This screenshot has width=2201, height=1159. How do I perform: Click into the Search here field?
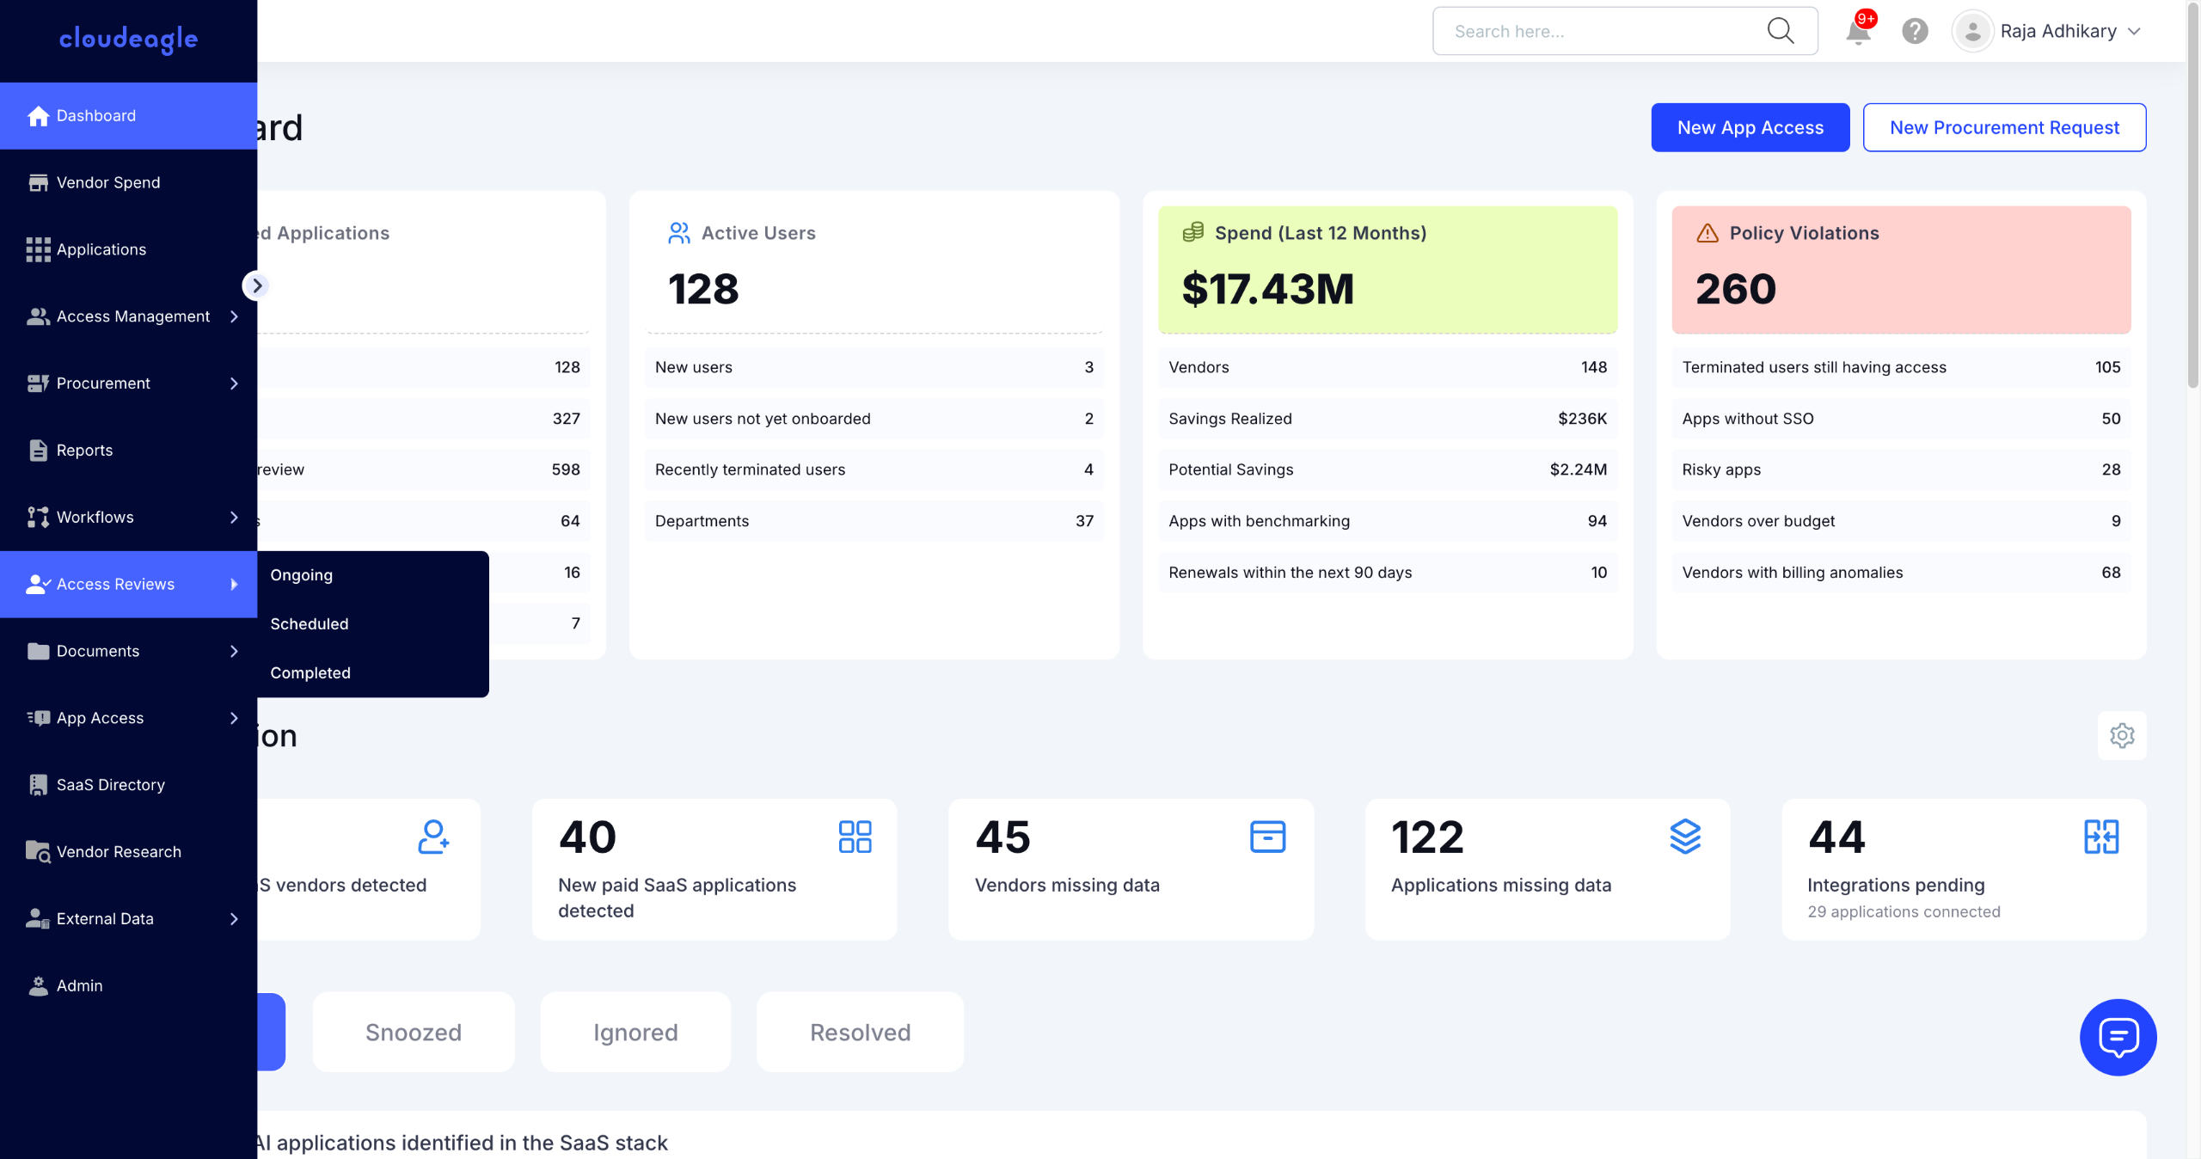point(1599,32)
